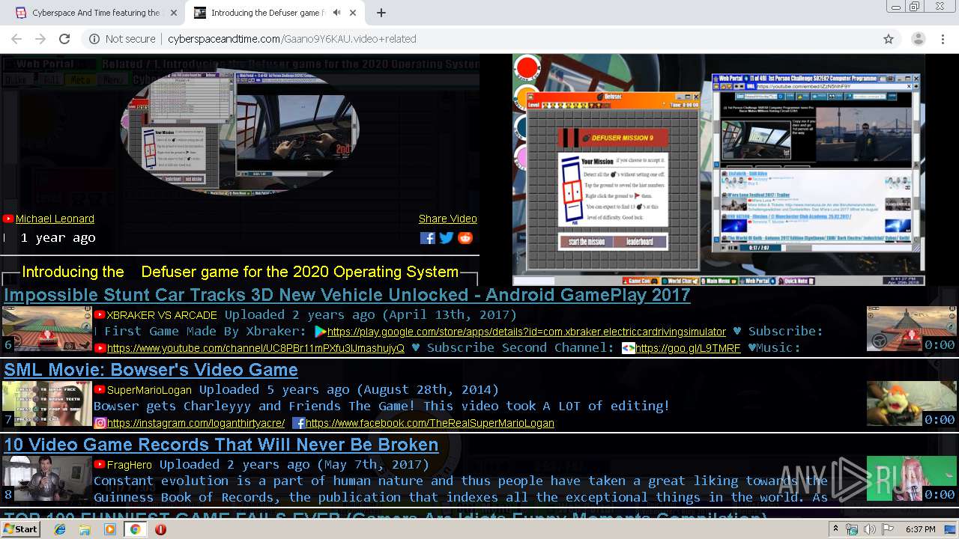Open a new browser tab

click(381, 13)
